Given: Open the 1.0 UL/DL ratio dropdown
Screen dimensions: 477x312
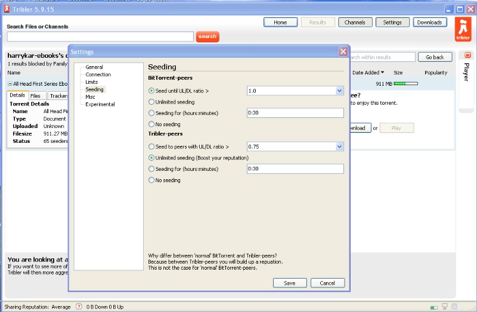Looking at the screenshot, I should pyautogui.click(x=339, y=91).
